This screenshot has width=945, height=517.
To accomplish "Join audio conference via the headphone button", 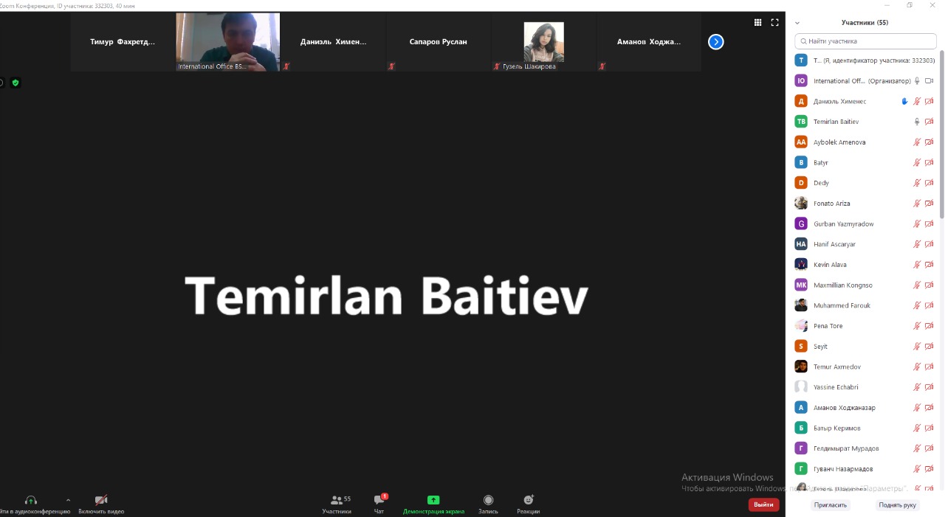I will 31,500.
